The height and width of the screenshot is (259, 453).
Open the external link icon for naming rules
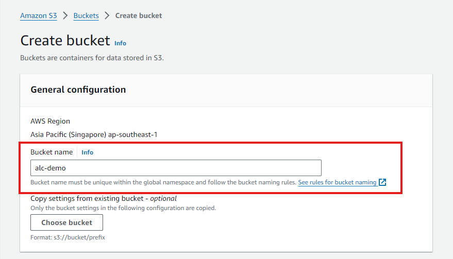click(382, 182)
